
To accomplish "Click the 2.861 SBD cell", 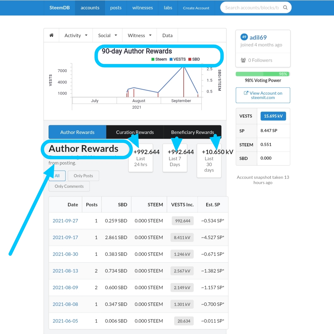I will pyautogui.click(x=116, y=237).
